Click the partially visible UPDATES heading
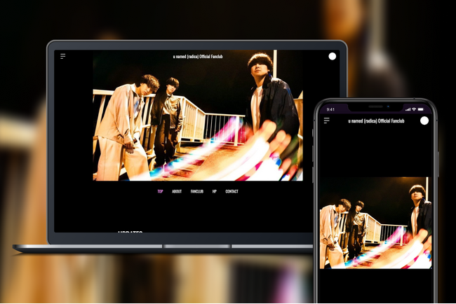The image size is (456, 304). tap(130, 231)
